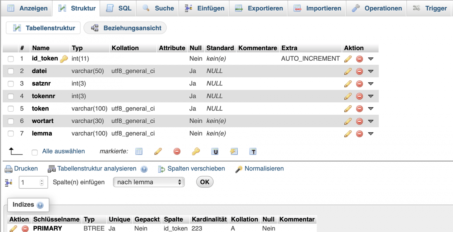453x232 pixels.
Task: Open actions dropdown for wortart row
Action: tap(371, 121)
